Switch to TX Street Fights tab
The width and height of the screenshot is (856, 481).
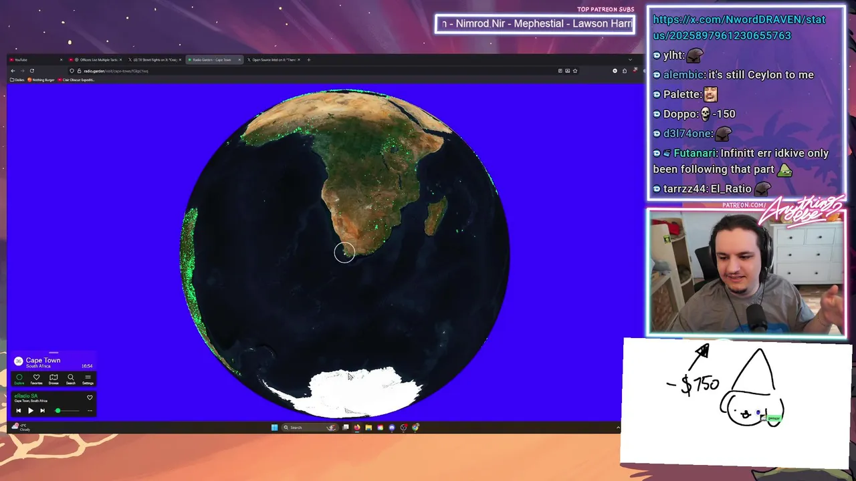coord(154,59)
